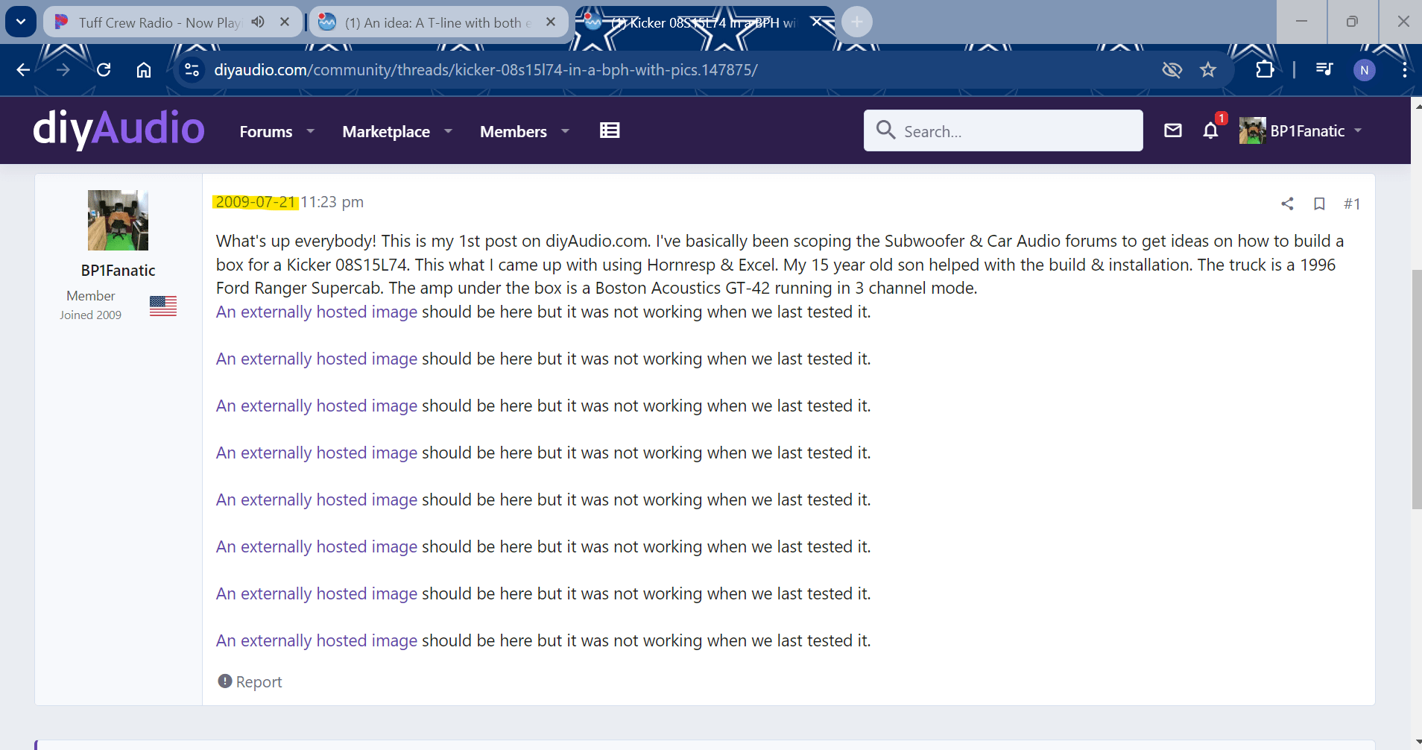Image resolution: width=1422 pixels, height=750 pixels.
Task: Close the Kicker 08S15L74 tab
Action: point(817,22)
